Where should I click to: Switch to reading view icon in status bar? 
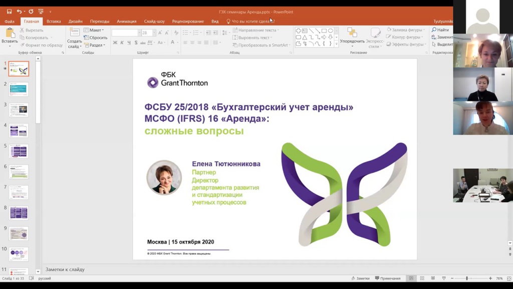433,278
